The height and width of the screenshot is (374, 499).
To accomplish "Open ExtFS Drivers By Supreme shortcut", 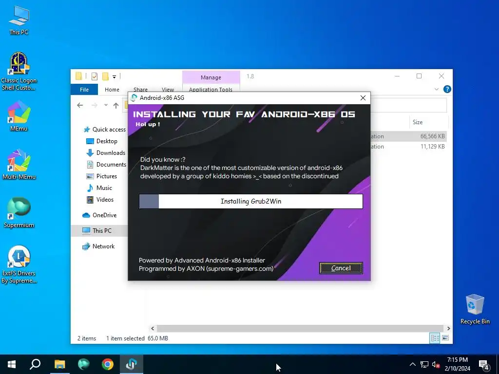I will click(19, 264).
